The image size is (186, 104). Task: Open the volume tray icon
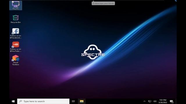[x=155, y=101]
